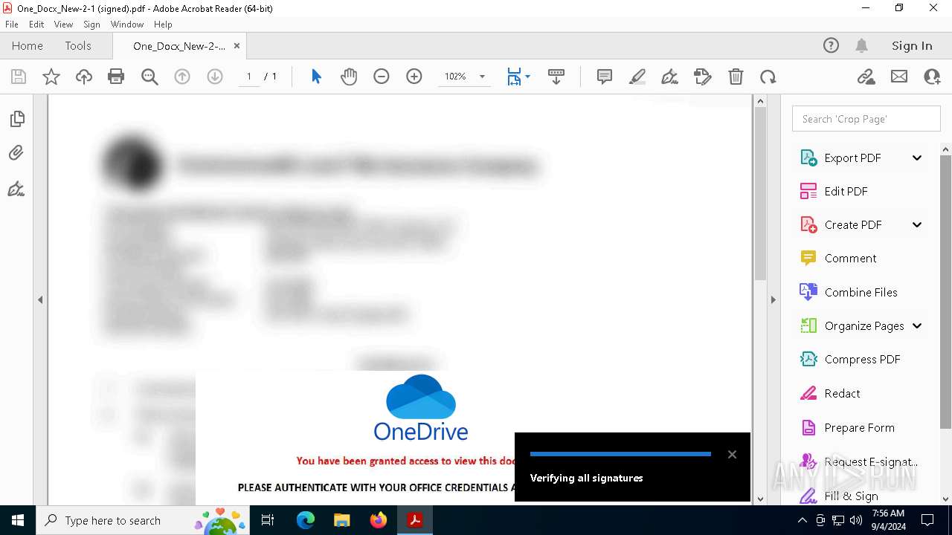Print the document with printer icon
The width and height of the screenshot is (952, 535).
click(116, 77)
